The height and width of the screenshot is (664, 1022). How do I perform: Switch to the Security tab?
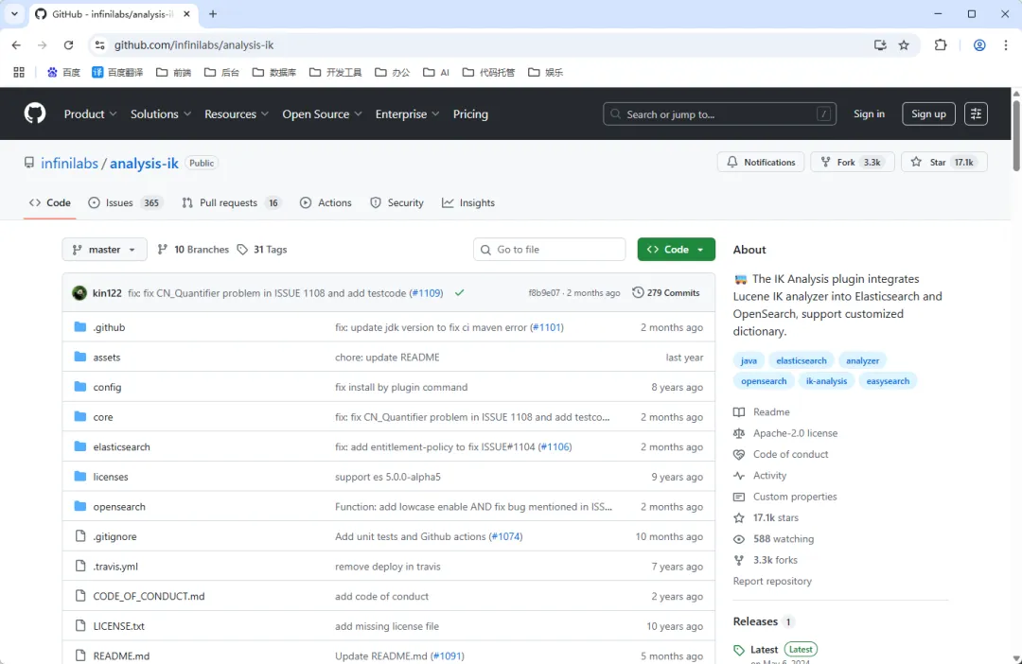pos(396,202)
